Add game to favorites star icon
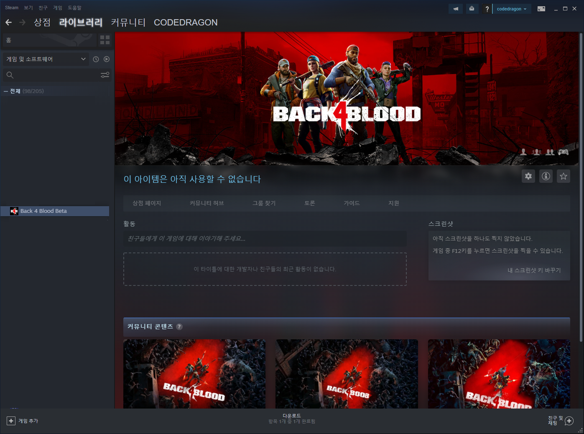 pos(564,176)
